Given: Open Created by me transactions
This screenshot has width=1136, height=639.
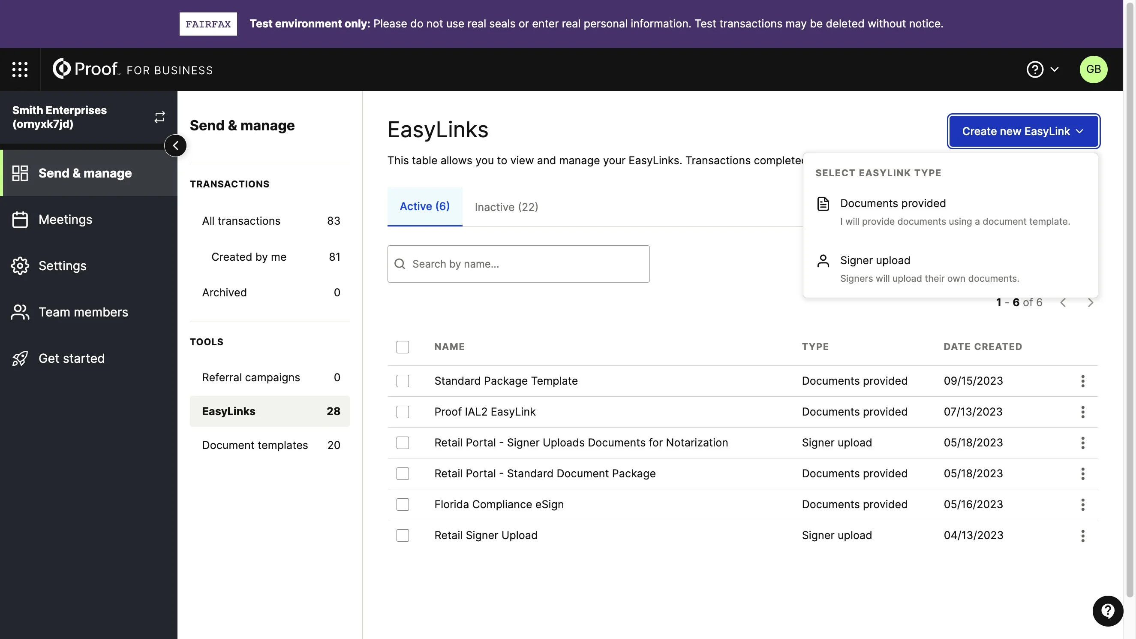Looking at the screenshot, I should pos(270,257).
